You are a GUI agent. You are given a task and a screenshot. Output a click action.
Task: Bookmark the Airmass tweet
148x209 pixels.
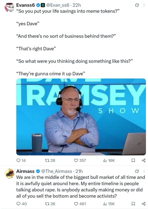(133, 204)
